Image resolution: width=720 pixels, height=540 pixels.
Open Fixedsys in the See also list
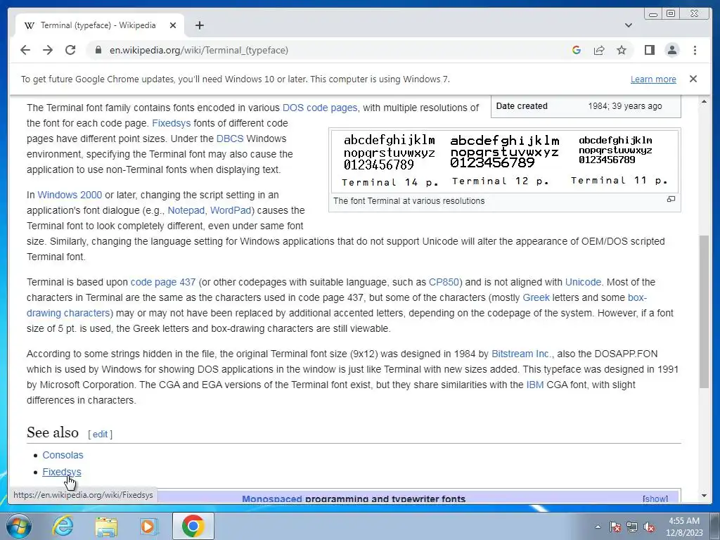[x=62, y=472]
